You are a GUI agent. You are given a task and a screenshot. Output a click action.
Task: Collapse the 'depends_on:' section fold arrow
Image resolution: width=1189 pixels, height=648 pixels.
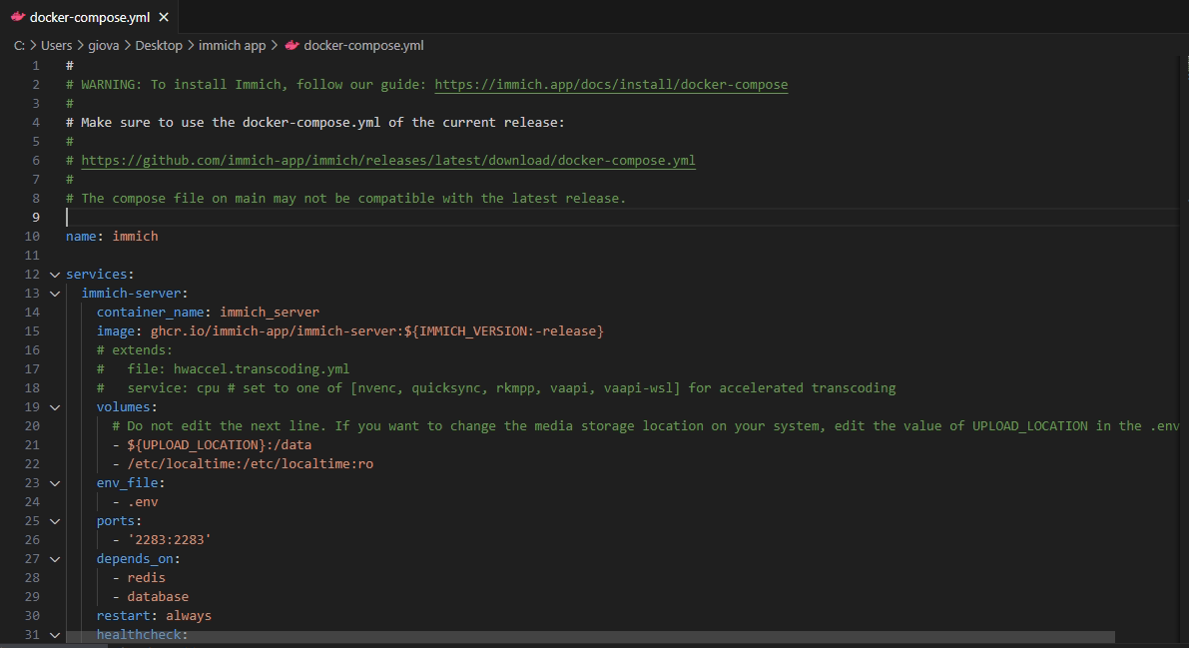coord(55,558)
